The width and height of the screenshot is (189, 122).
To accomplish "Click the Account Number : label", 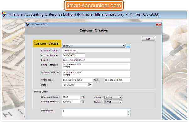I will [50, 55].
